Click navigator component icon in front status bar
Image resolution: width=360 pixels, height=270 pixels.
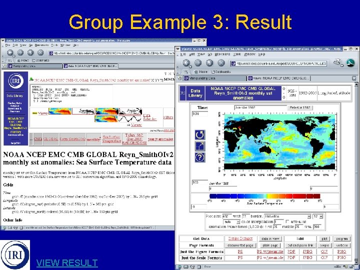click(x=180, y=267)
